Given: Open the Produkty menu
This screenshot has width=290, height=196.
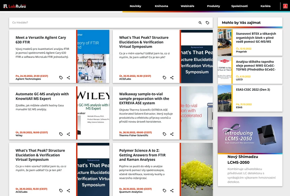Looking at the screenshot, I should (214, 6).
